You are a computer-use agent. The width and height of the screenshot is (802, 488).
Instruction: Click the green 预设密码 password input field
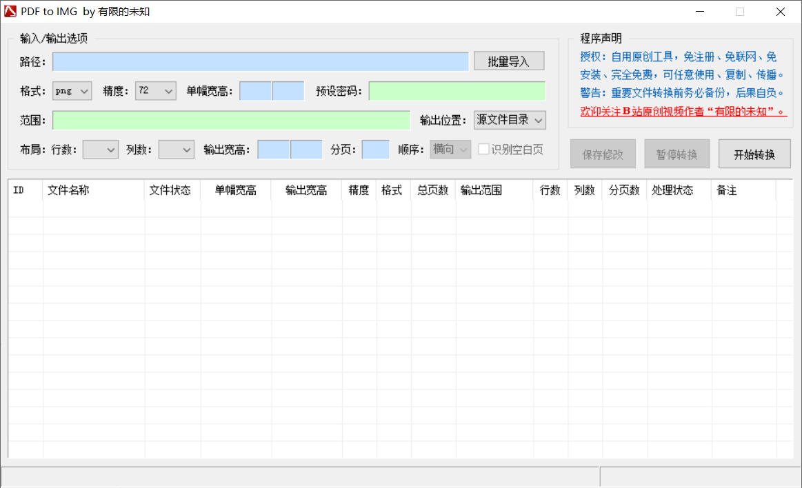456,90
